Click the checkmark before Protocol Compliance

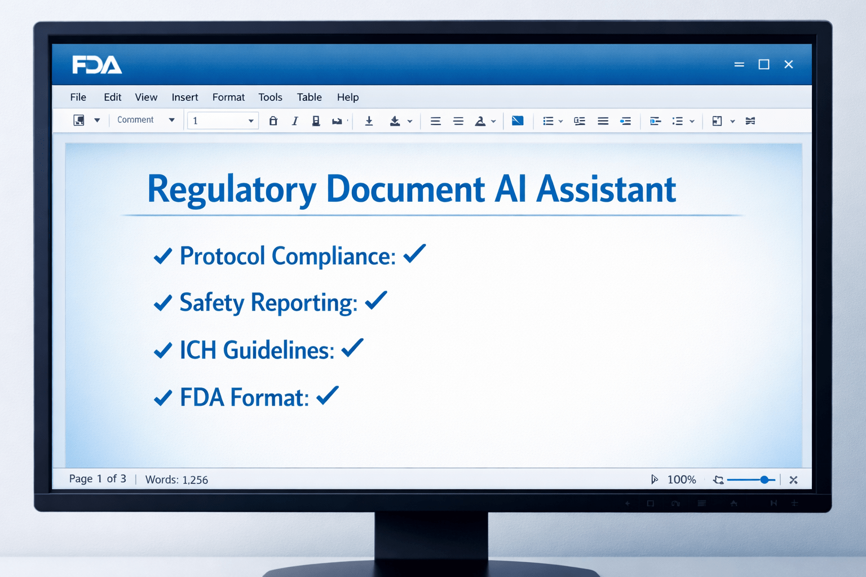coord(163,256)
